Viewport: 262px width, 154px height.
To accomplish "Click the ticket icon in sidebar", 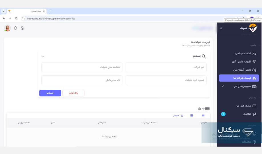I will point(254,106).
